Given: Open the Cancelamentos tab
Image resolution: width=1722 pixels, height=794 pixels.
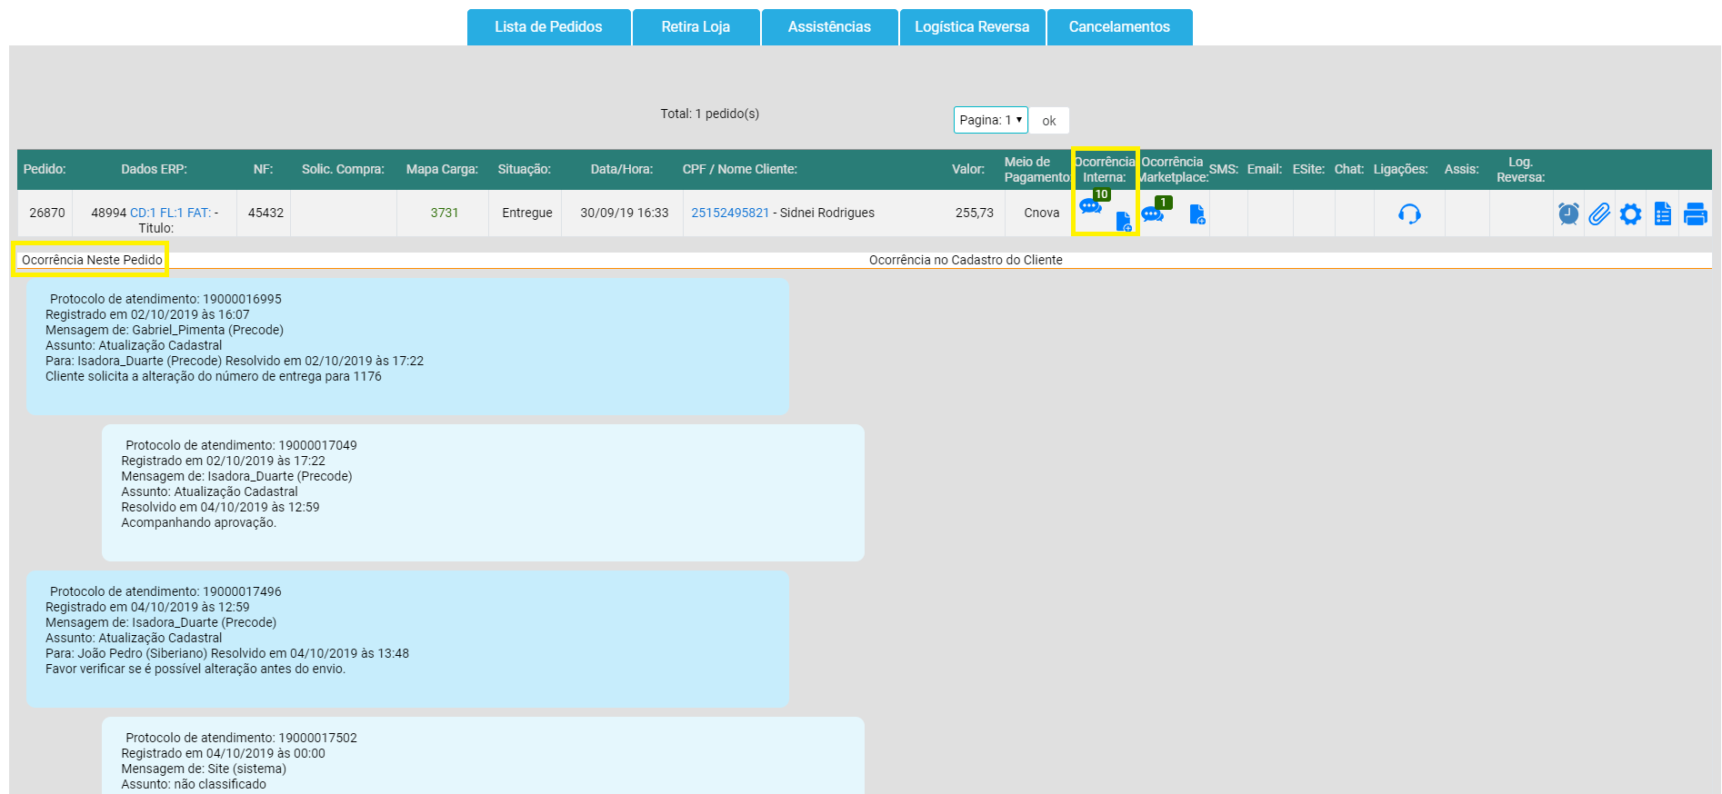Looking at the screenshot, I should 1119,27.
